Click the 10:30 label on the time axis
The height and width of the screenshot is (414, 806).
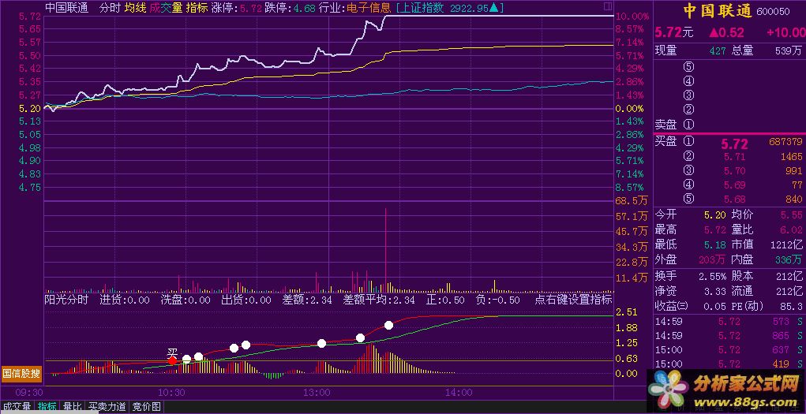(171, 393)
